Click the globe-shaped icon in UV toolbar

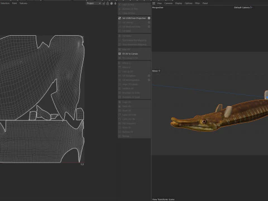pyautogui.click(x=112, y=3)
